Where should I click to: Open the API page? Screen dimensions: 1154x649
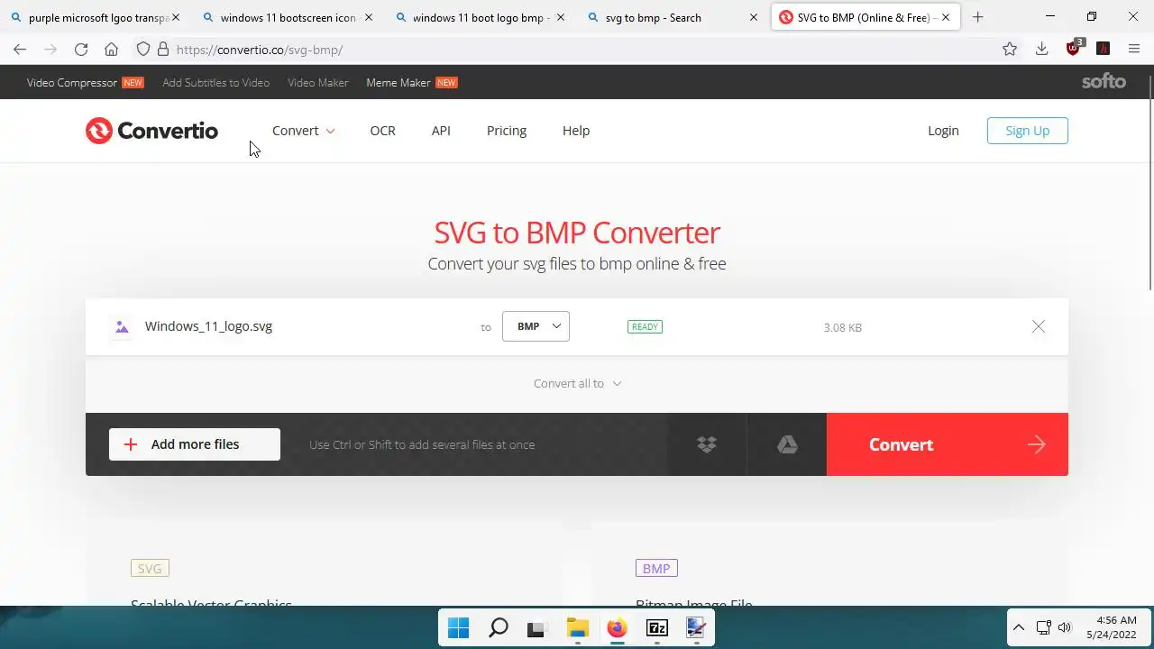441,131
